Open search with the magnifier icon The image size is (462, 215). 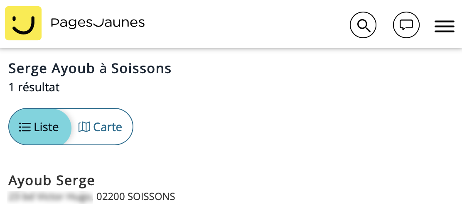pos(363,25)
